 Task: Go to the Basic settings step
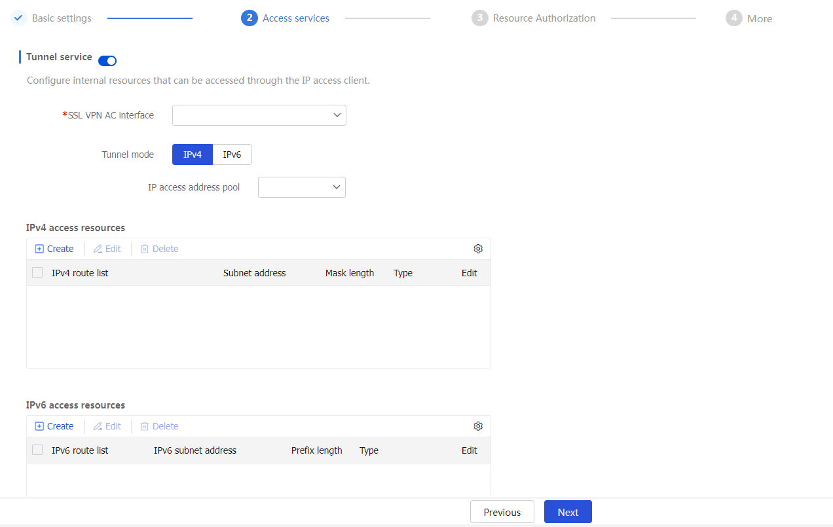point(62,18)
